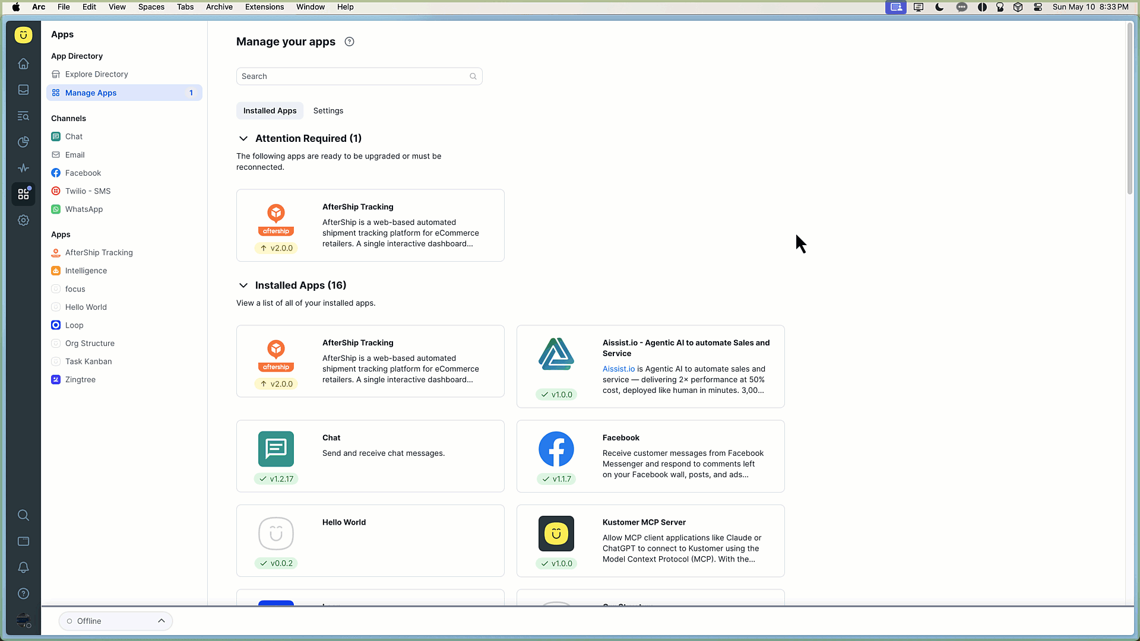Viewport: 1140px width, 641px height.
Task: Open the Offline status dropdown
Action: 116,621
